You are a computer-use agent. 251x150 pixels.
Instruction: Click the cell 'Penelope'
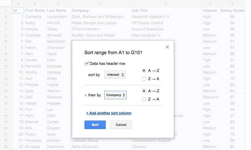coord(35,140)
